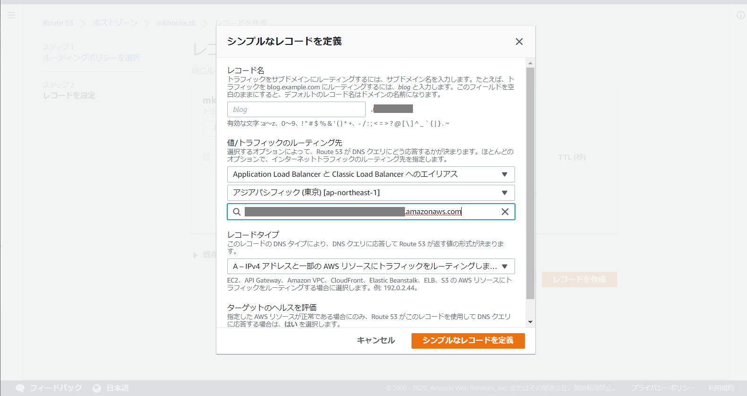
Task: Open the info panel icon at top right
Action: tap(740, 15)
